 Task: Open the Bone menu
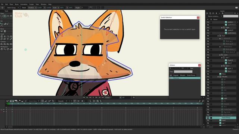click(x=16, y=4)
